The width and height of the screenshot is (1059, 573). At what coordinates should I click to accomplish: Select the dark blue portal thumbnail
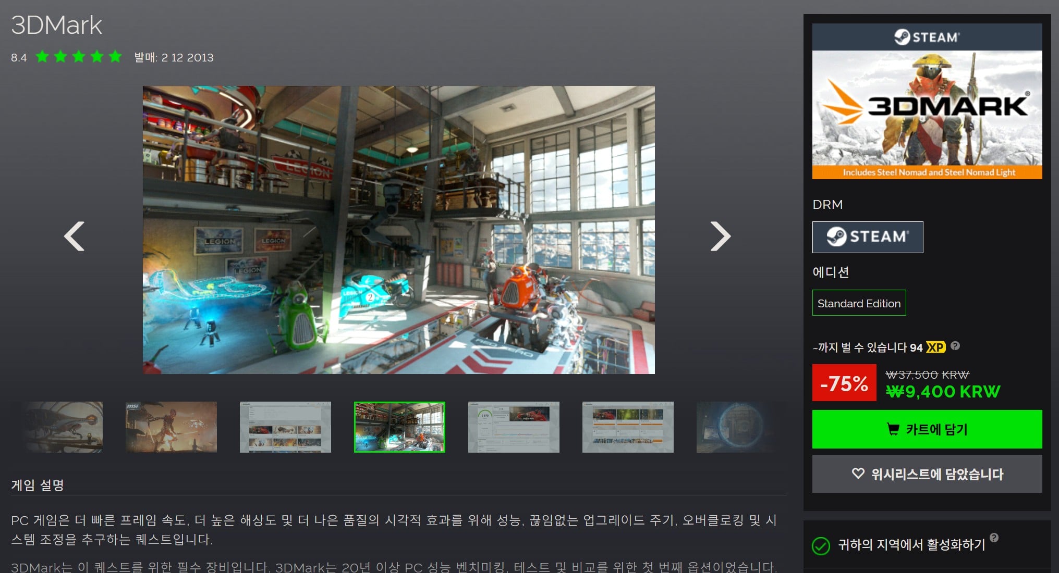(741, 427)
